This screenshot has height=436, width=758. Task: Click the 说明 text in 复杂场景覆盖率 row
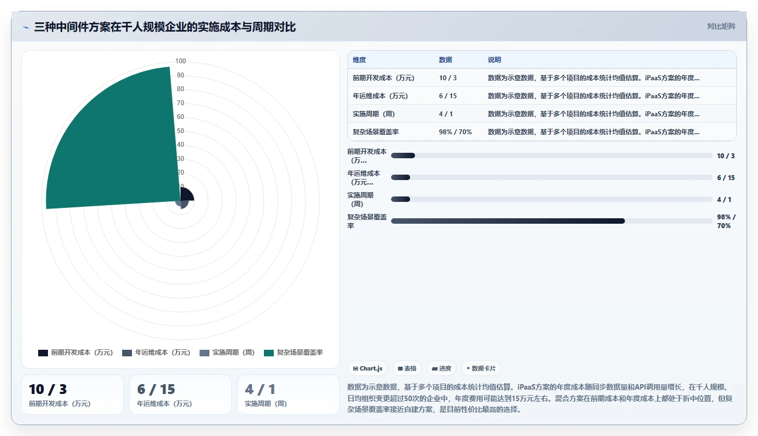[593, 132]
